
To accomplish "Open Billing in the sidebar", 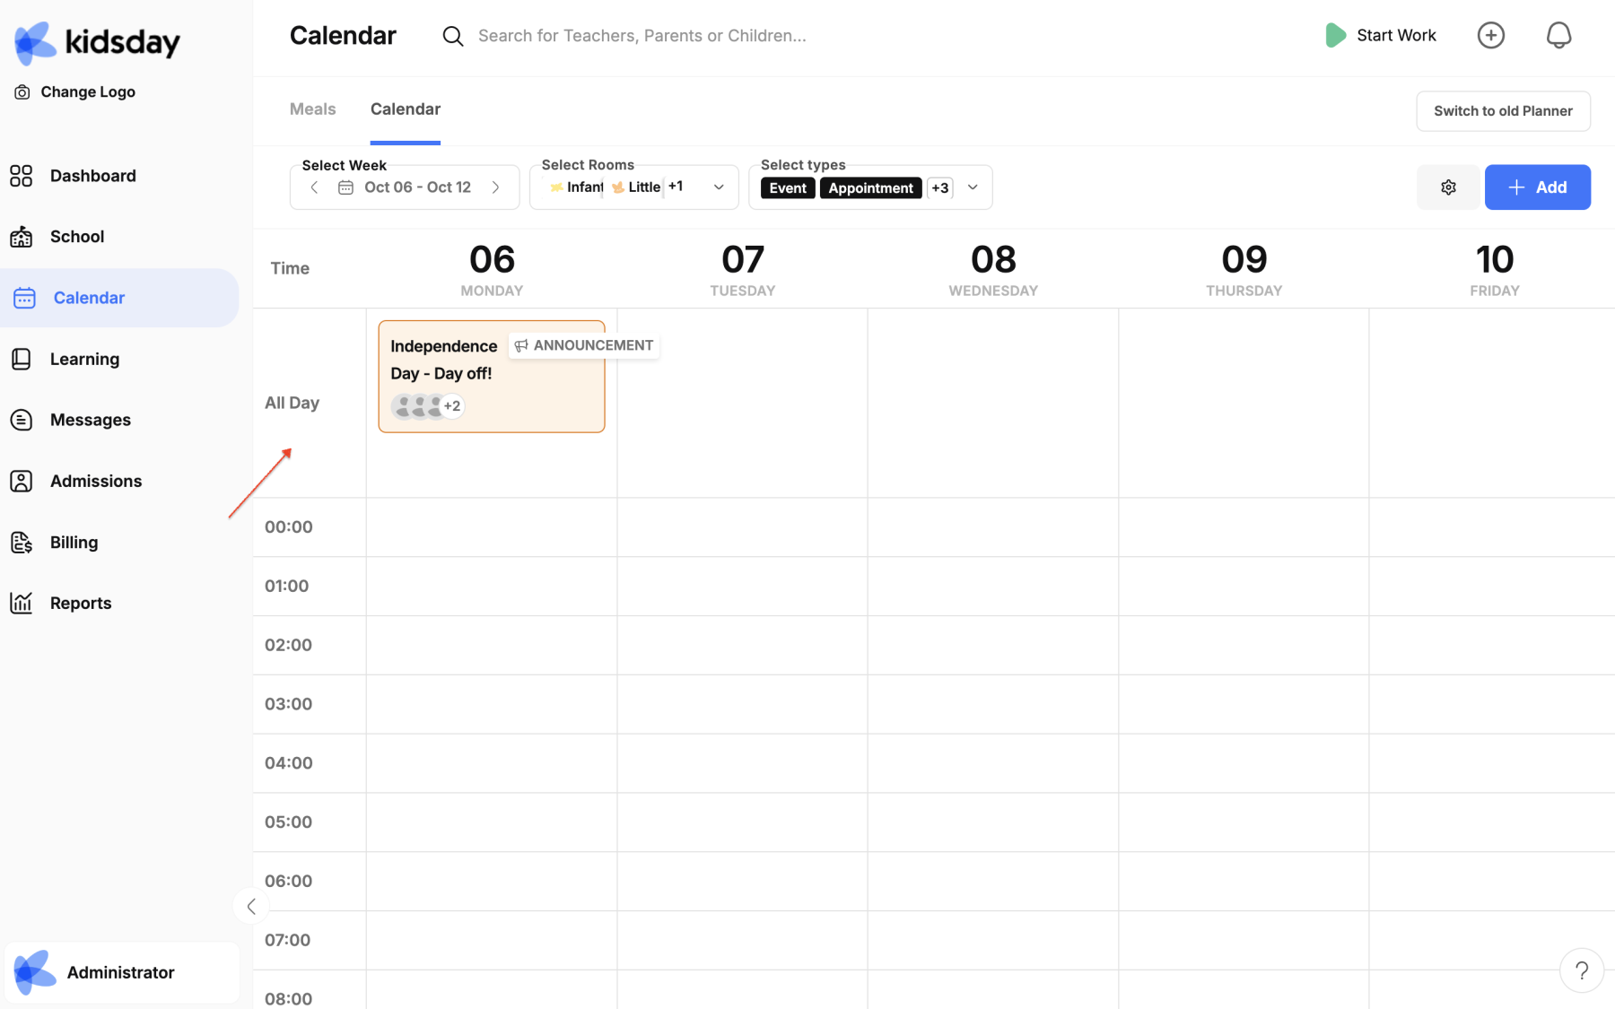I will pyautogui.click(x=74, y=543).
